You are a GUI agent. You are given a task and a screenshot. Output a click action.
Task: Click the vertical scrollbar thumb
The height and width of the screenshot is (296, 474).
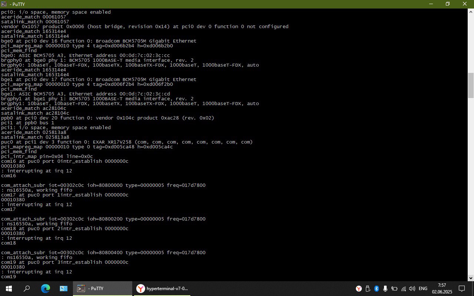pyautogui.click(x=471, y=85)
